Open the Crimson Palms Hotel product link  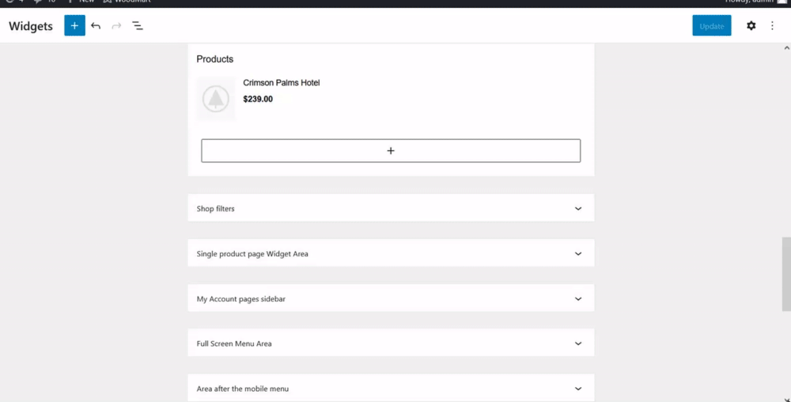tap(281, 83)
